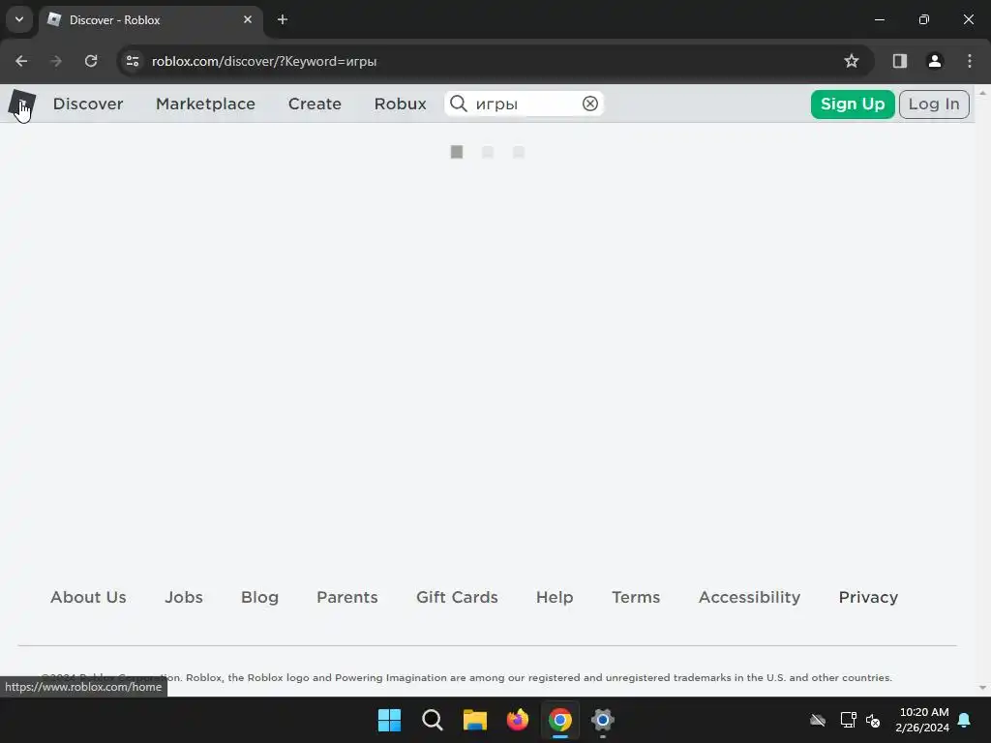The image size is (991, 743).
Task: Open the Parents footer link
Action: 347,597
